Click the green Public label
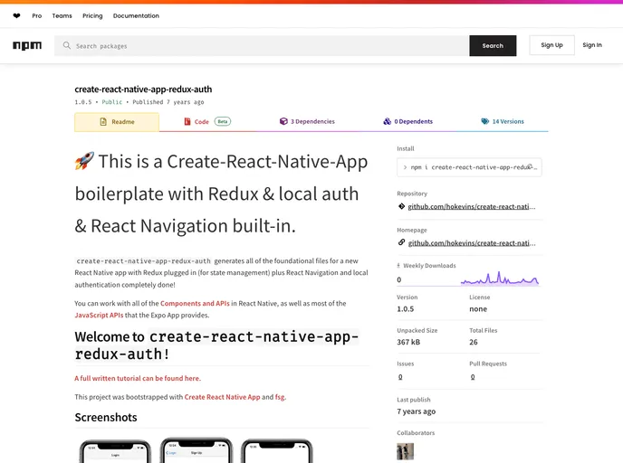Viewport: 623px width, 463px height. [x=112, y=102]
